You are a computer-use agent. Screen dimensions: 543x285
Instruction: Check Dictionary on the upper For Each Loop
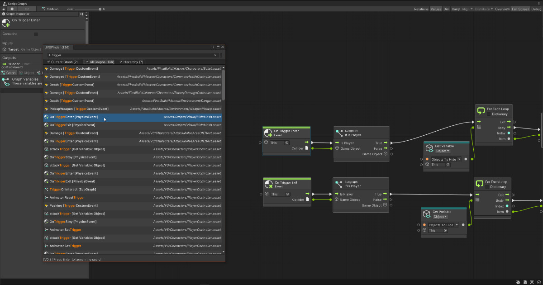tap(489, 114)
